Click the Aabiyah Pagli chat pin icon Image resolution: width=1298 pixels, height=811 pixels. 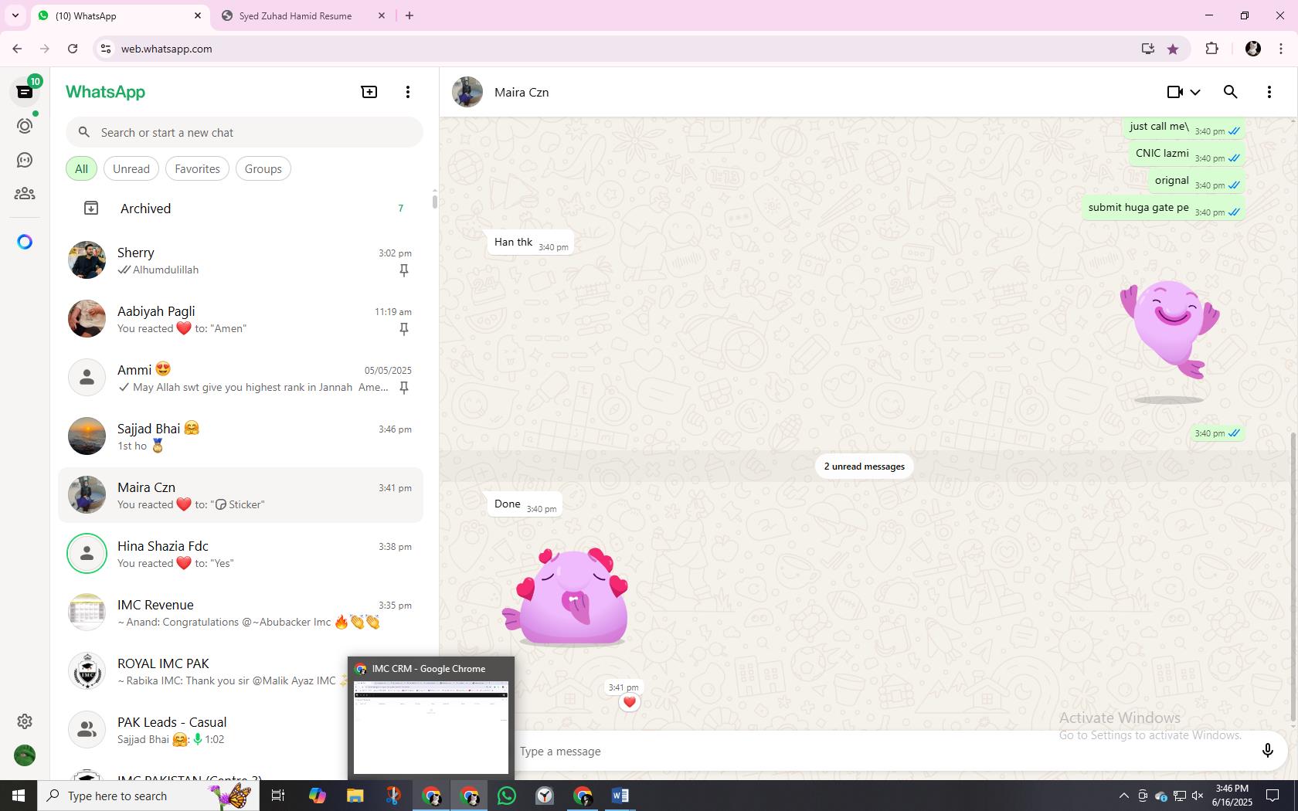click(x=403, y=329)
